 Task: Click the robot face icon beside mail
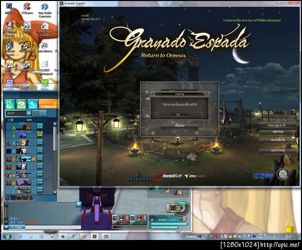tap(43, 113)
